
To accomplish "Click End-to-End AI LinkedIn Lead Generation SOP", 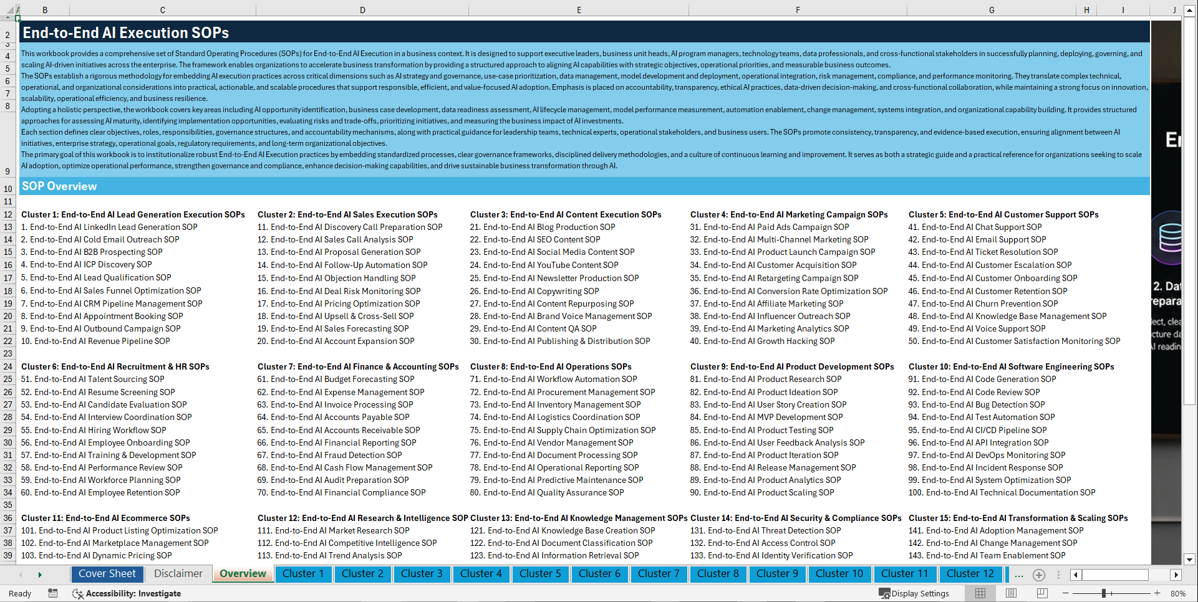I will tap(109, 227).
